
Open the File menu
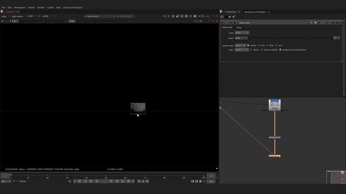[4, 8]
